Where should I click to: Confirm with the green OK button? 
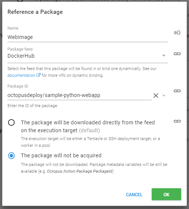(x=166, y=194)
